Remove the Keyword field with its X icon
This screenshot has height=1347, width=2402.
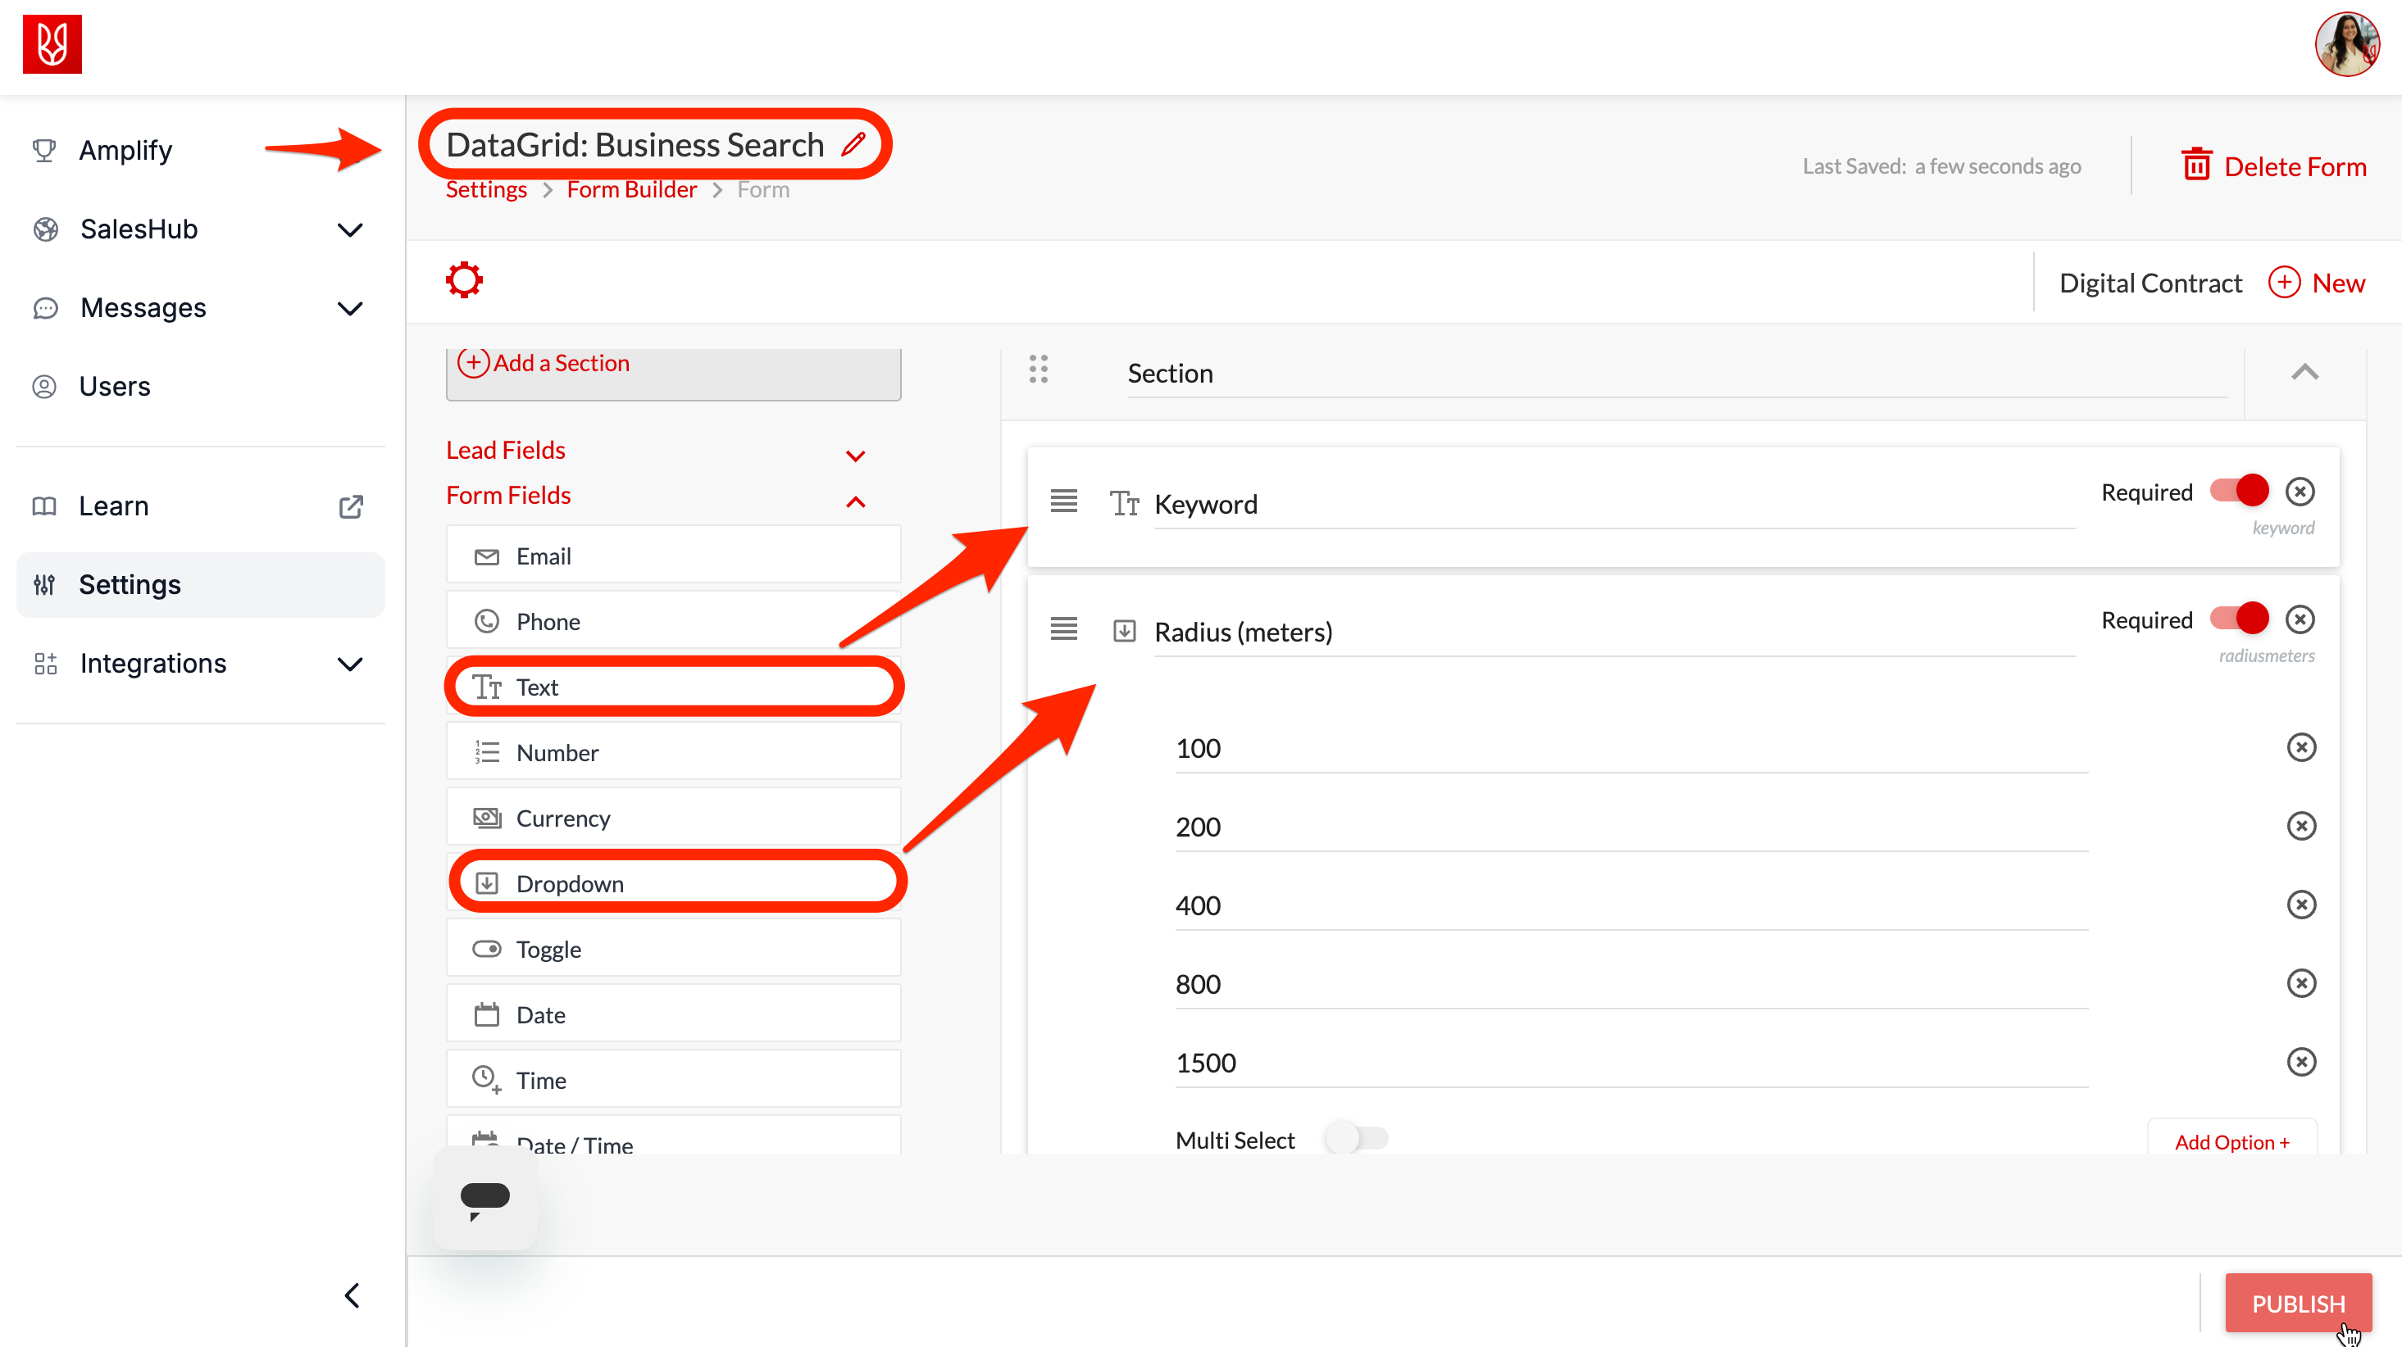[x=2300, y=492]
